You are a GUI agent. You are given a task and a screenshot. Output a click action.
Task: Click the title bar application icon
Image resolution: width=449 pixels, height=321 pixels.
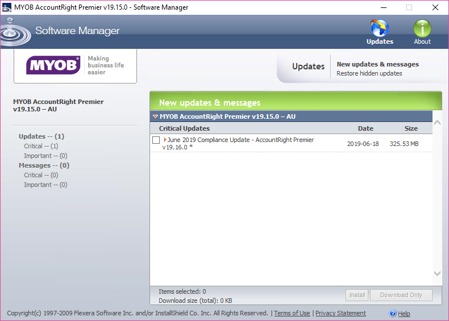point(7,7)
